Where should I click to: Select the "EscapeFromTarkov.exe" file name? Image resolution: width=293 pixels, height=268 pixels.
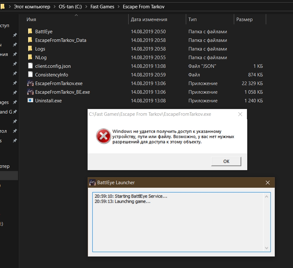pos(59,83)
